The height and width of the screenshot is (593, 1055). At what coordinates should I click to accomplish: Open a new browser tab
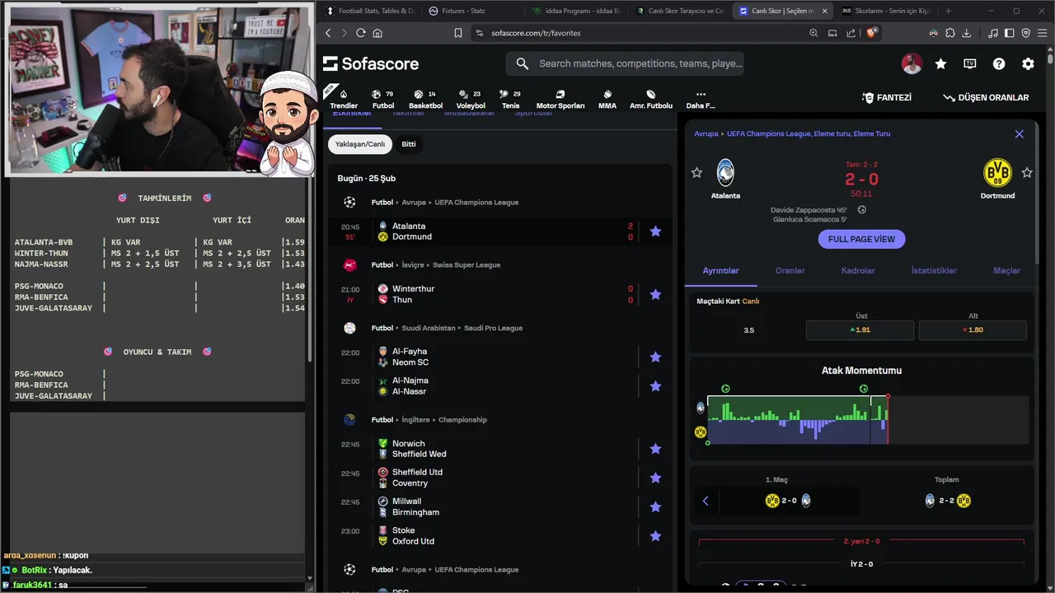point(948,11)
